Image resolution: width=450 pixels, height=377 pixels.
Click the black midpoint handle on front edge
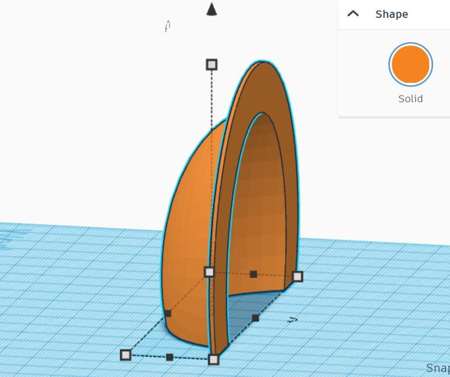[x=170, y=357]
